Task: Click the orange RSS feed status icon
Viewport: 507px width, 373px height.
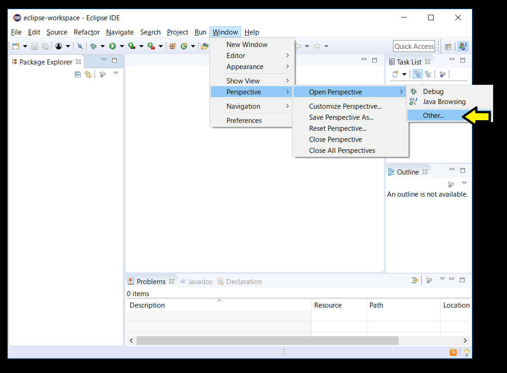Action: [x=453, y=352]
